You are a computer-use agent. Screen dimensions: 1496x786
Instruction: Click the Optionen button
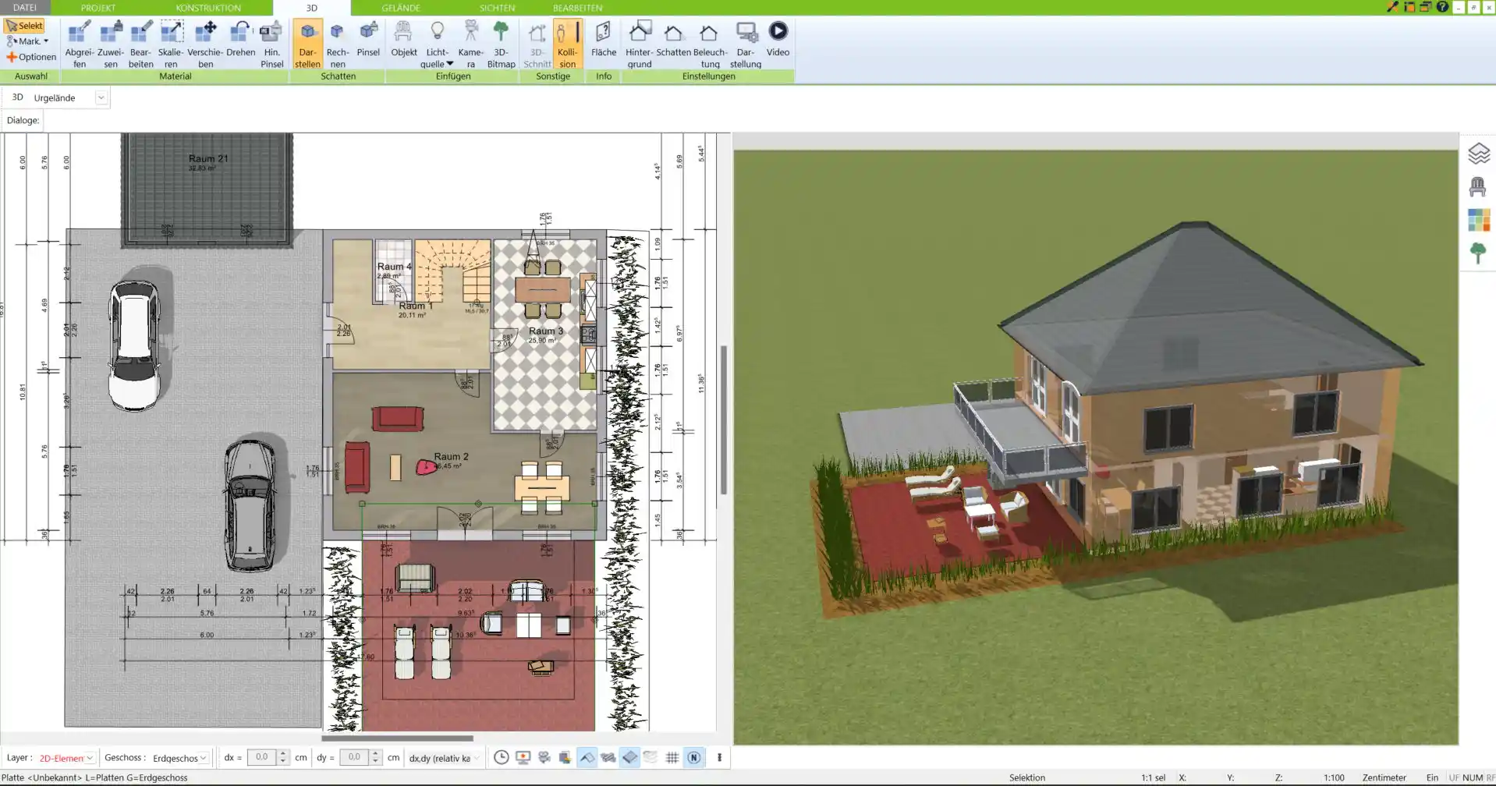click(31, 57)
